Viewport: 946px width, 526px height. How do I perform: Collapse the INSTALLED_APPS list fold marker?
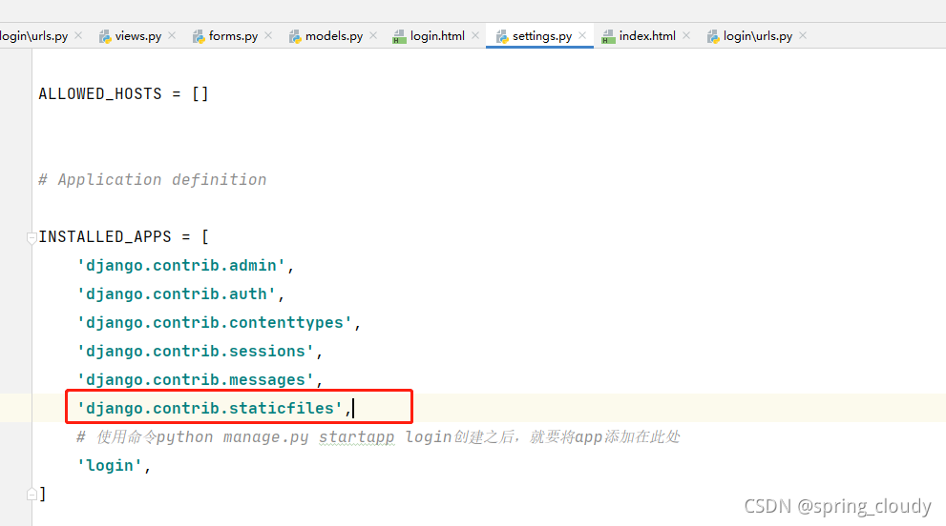pyautogui.click(x=32, y=237)
